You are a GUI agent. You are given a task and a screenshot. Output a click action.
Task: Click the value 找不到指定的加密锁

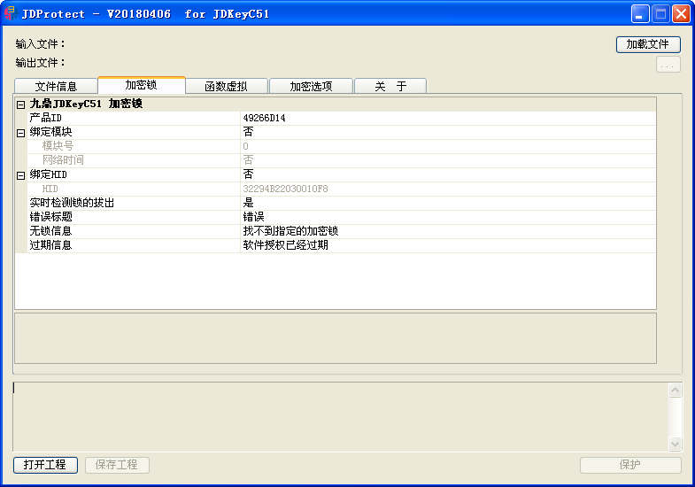(290, 231)
